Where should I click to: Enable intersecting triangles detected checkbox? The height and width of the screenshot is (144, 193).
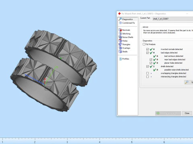148,77
